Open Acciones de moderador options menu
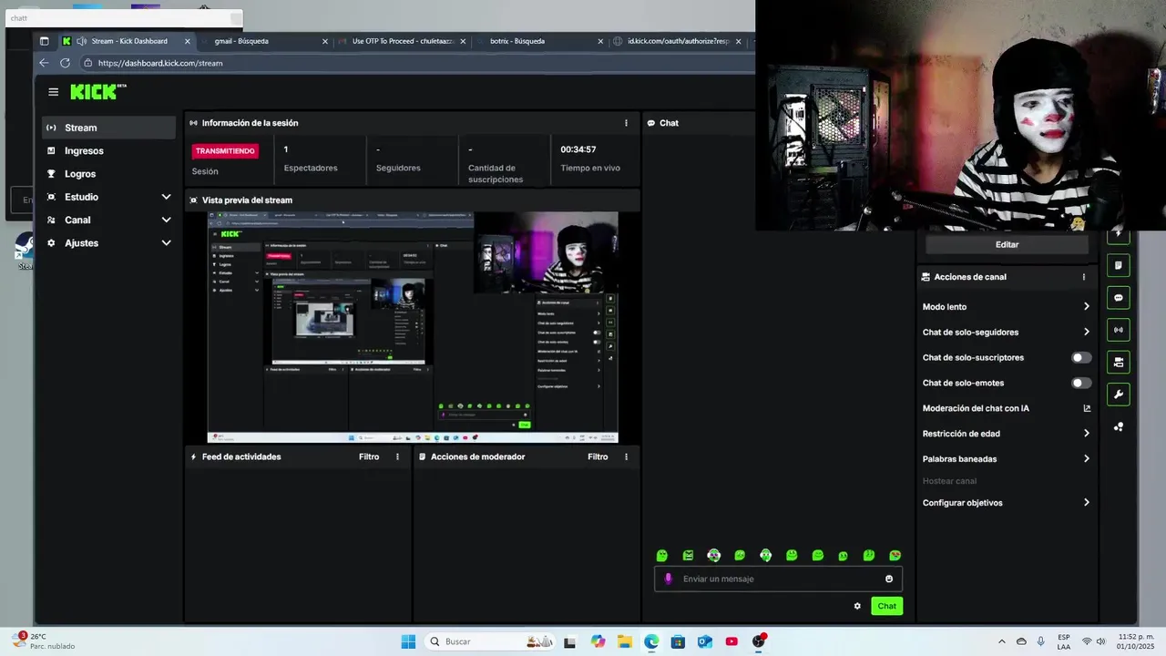1166x656 pixels. tap(626, 456)
